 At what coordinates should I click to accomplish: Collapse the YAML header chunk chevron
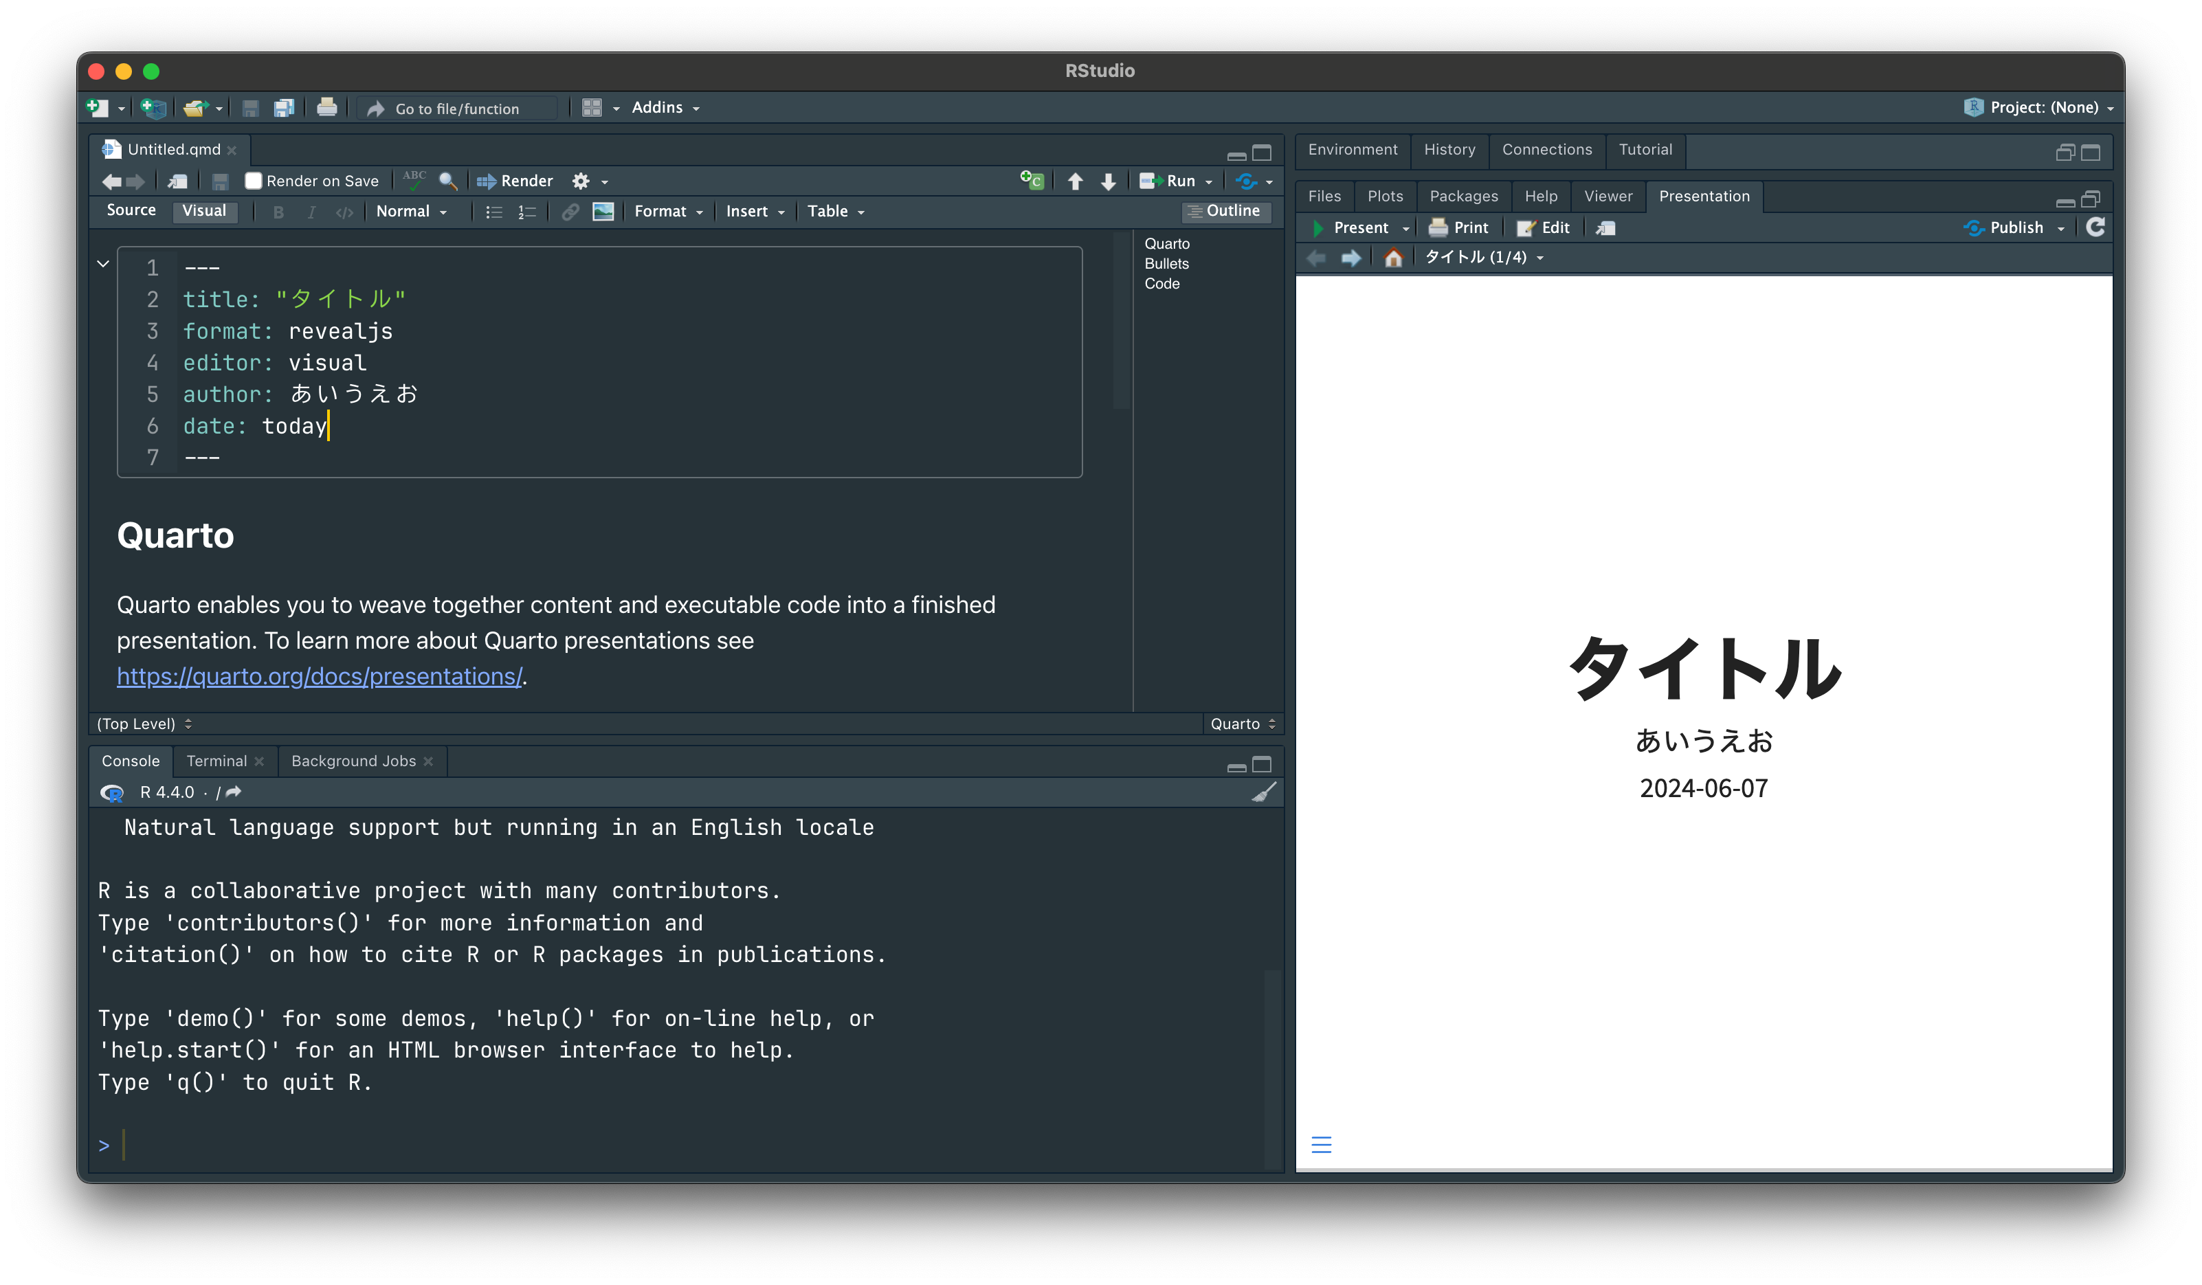pyautogui.click(x=103, y=264)
